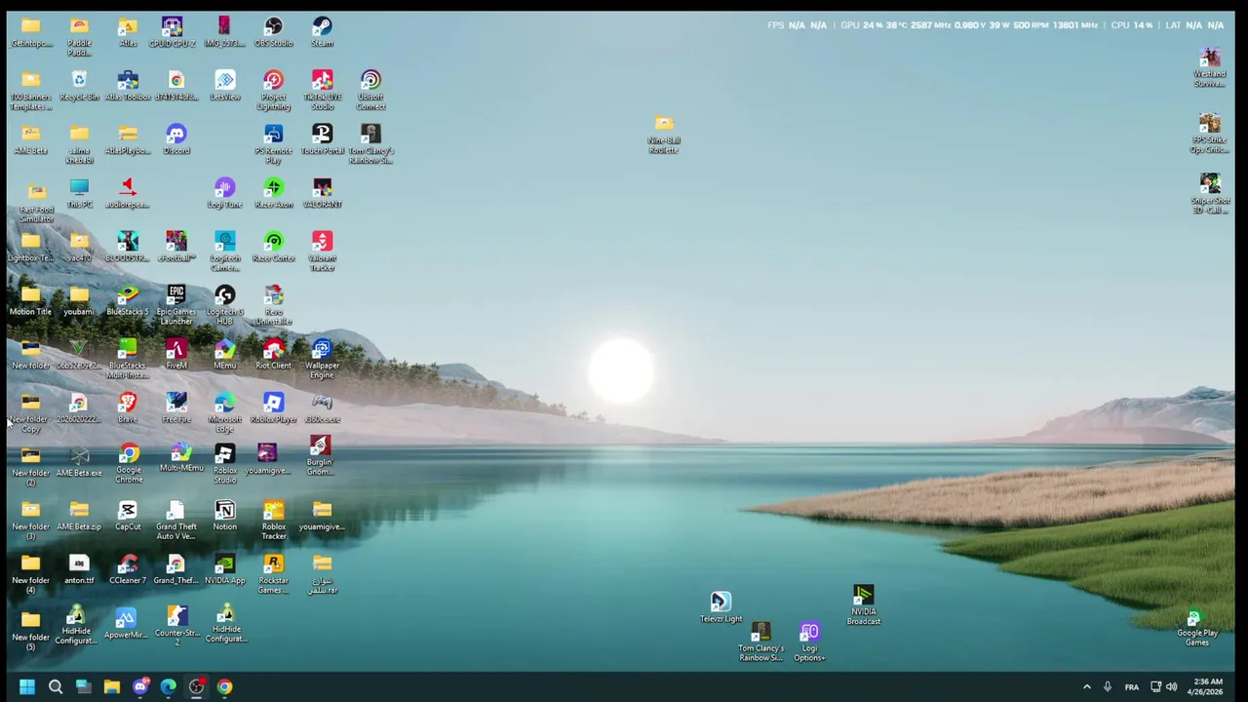Select the eFootball game shortcut

(x=176, y=246)
